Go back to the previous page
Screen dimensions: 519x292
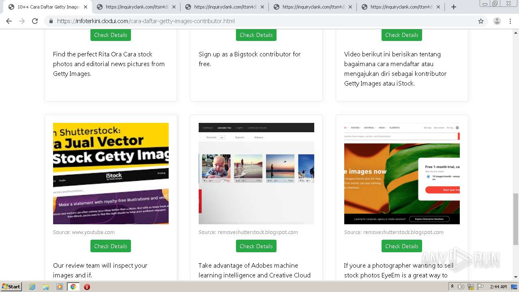(9, 21)
